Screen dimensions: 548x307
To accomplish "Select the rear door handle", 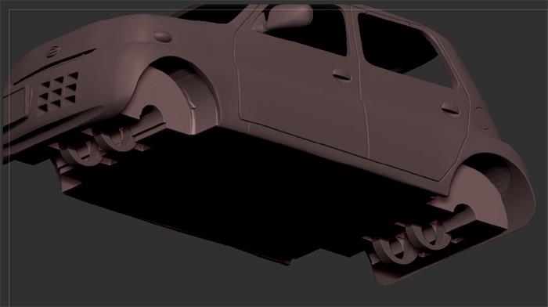I will (450, 108).
